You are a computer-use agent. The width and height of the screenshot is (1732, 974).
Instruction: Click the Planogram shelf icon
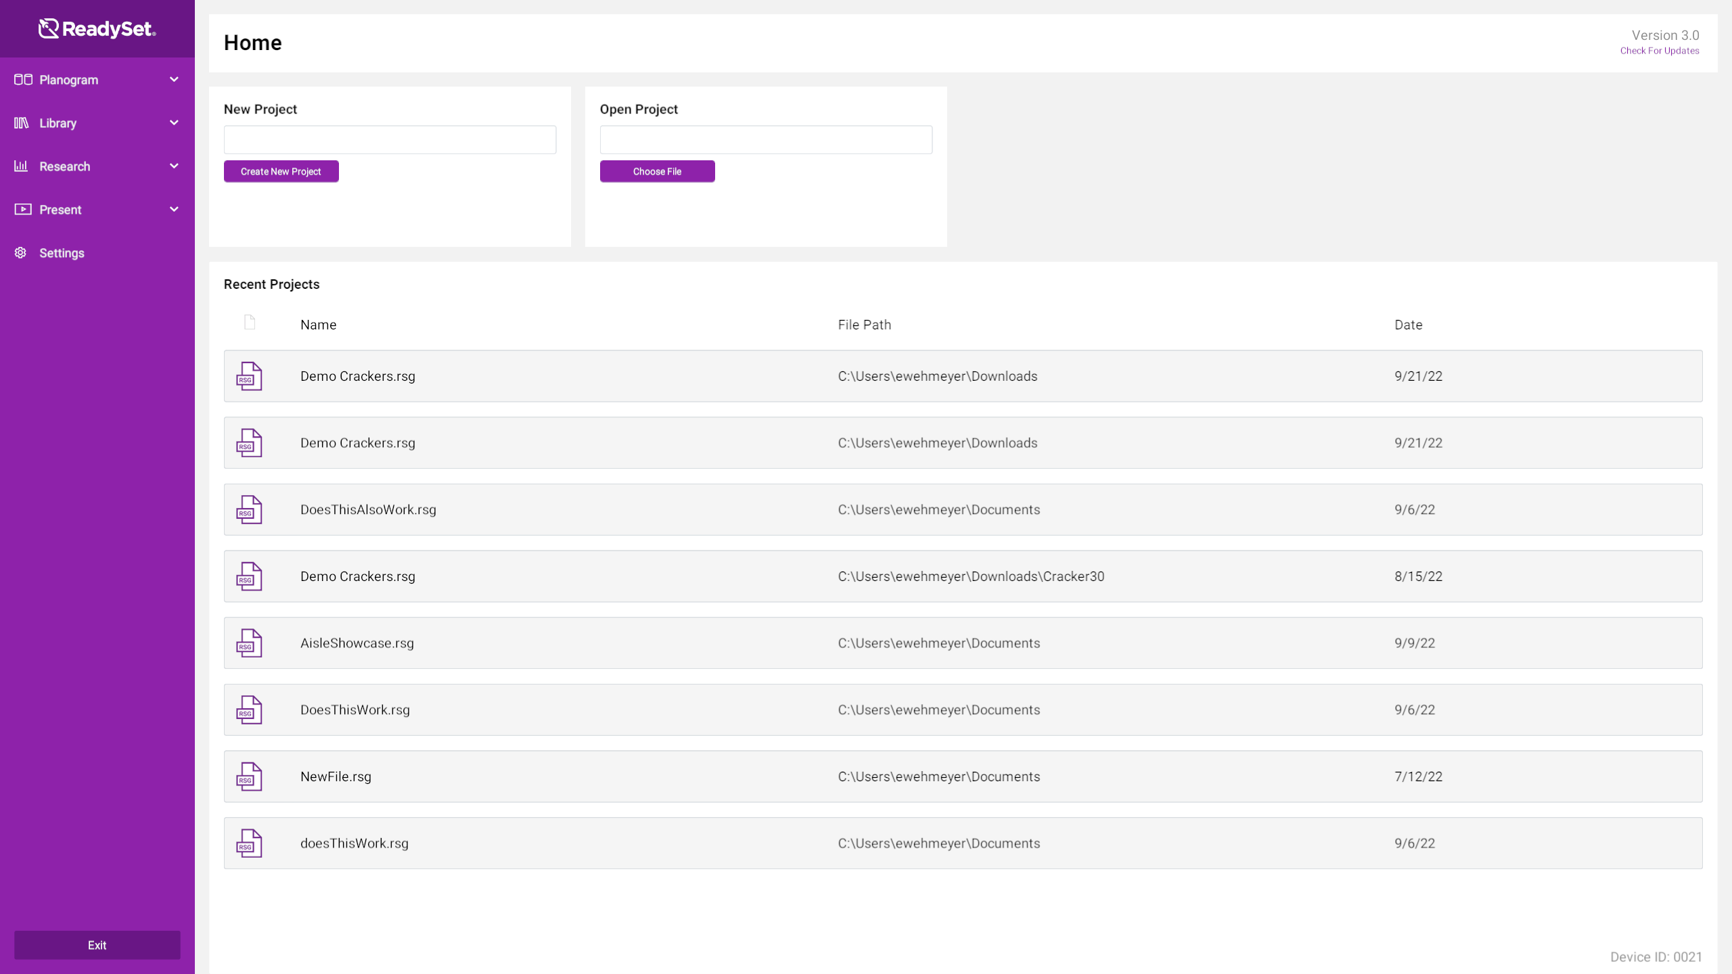(x=23, y=80)
